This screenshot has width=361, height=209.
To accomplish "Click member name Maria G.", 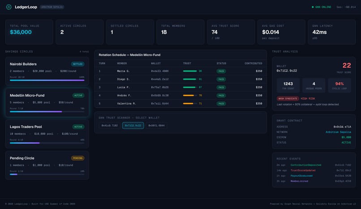I will [x=124, y=71].
